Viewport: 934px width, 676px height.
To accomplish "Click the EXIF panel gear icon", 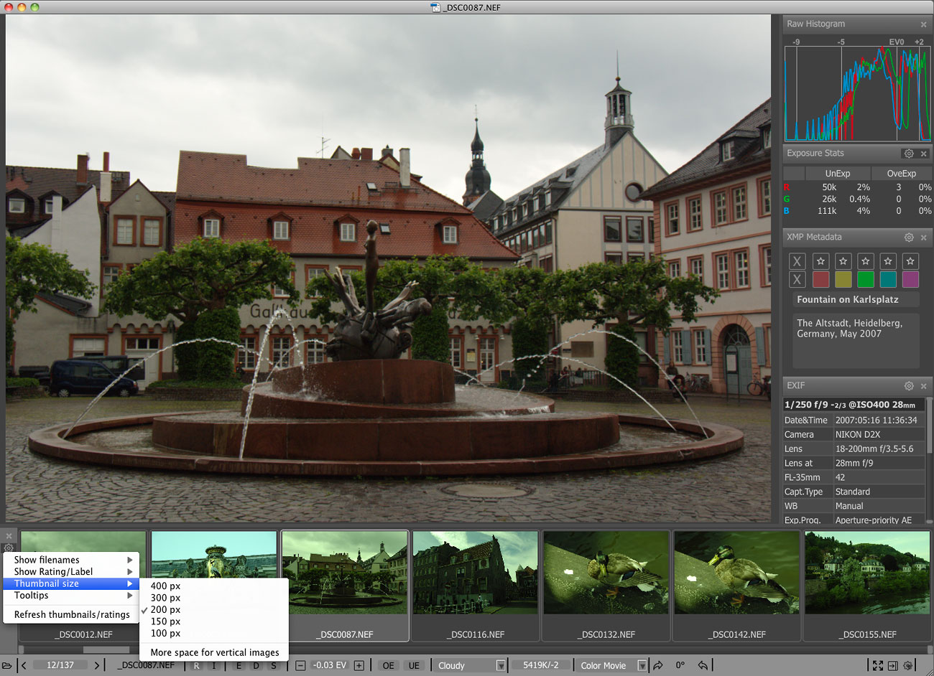I will point(909,386).
